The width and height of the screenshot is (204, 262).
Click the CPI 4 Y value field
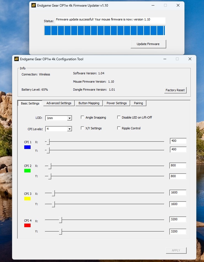tap(178, 231)
